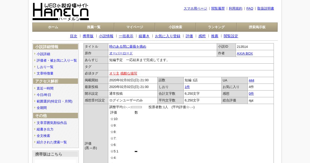The height and width of the screenshot is (163, 310).
Task: Go to マイページ tab
Action: [x=135, y=27]
